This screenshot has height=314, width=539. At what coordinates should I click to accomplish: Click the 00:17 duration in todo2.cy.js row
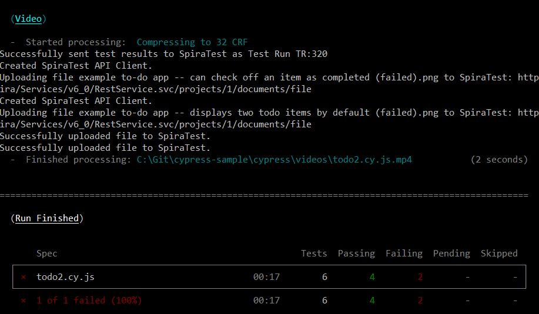266,277
